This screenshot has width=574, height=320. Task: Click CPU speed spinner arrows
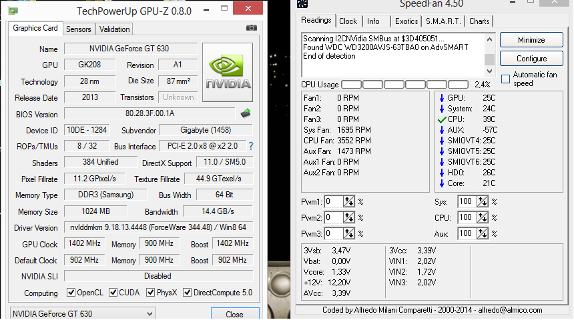click(483, 217)
